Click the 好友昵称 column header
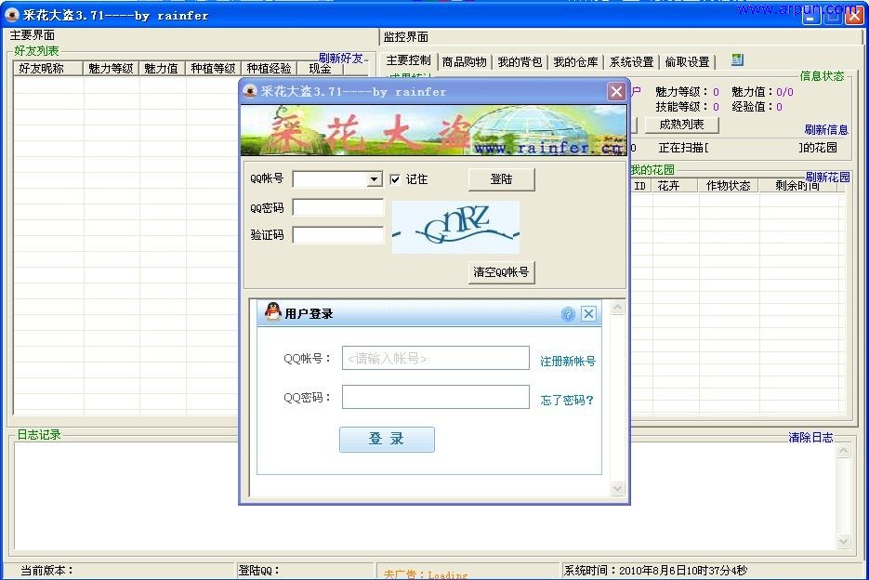The width and height of the screenshot is (869, 580). pyautogui.click(x=48, y=68)
